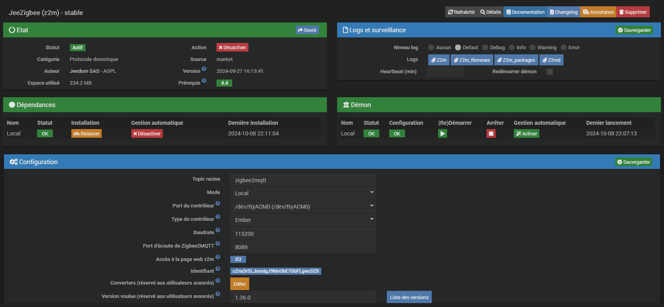Image resolution: width=664 pixels, height=307 pixels.
Task: Focus the Heartbeat (min) field
Action: pos(446,72)
